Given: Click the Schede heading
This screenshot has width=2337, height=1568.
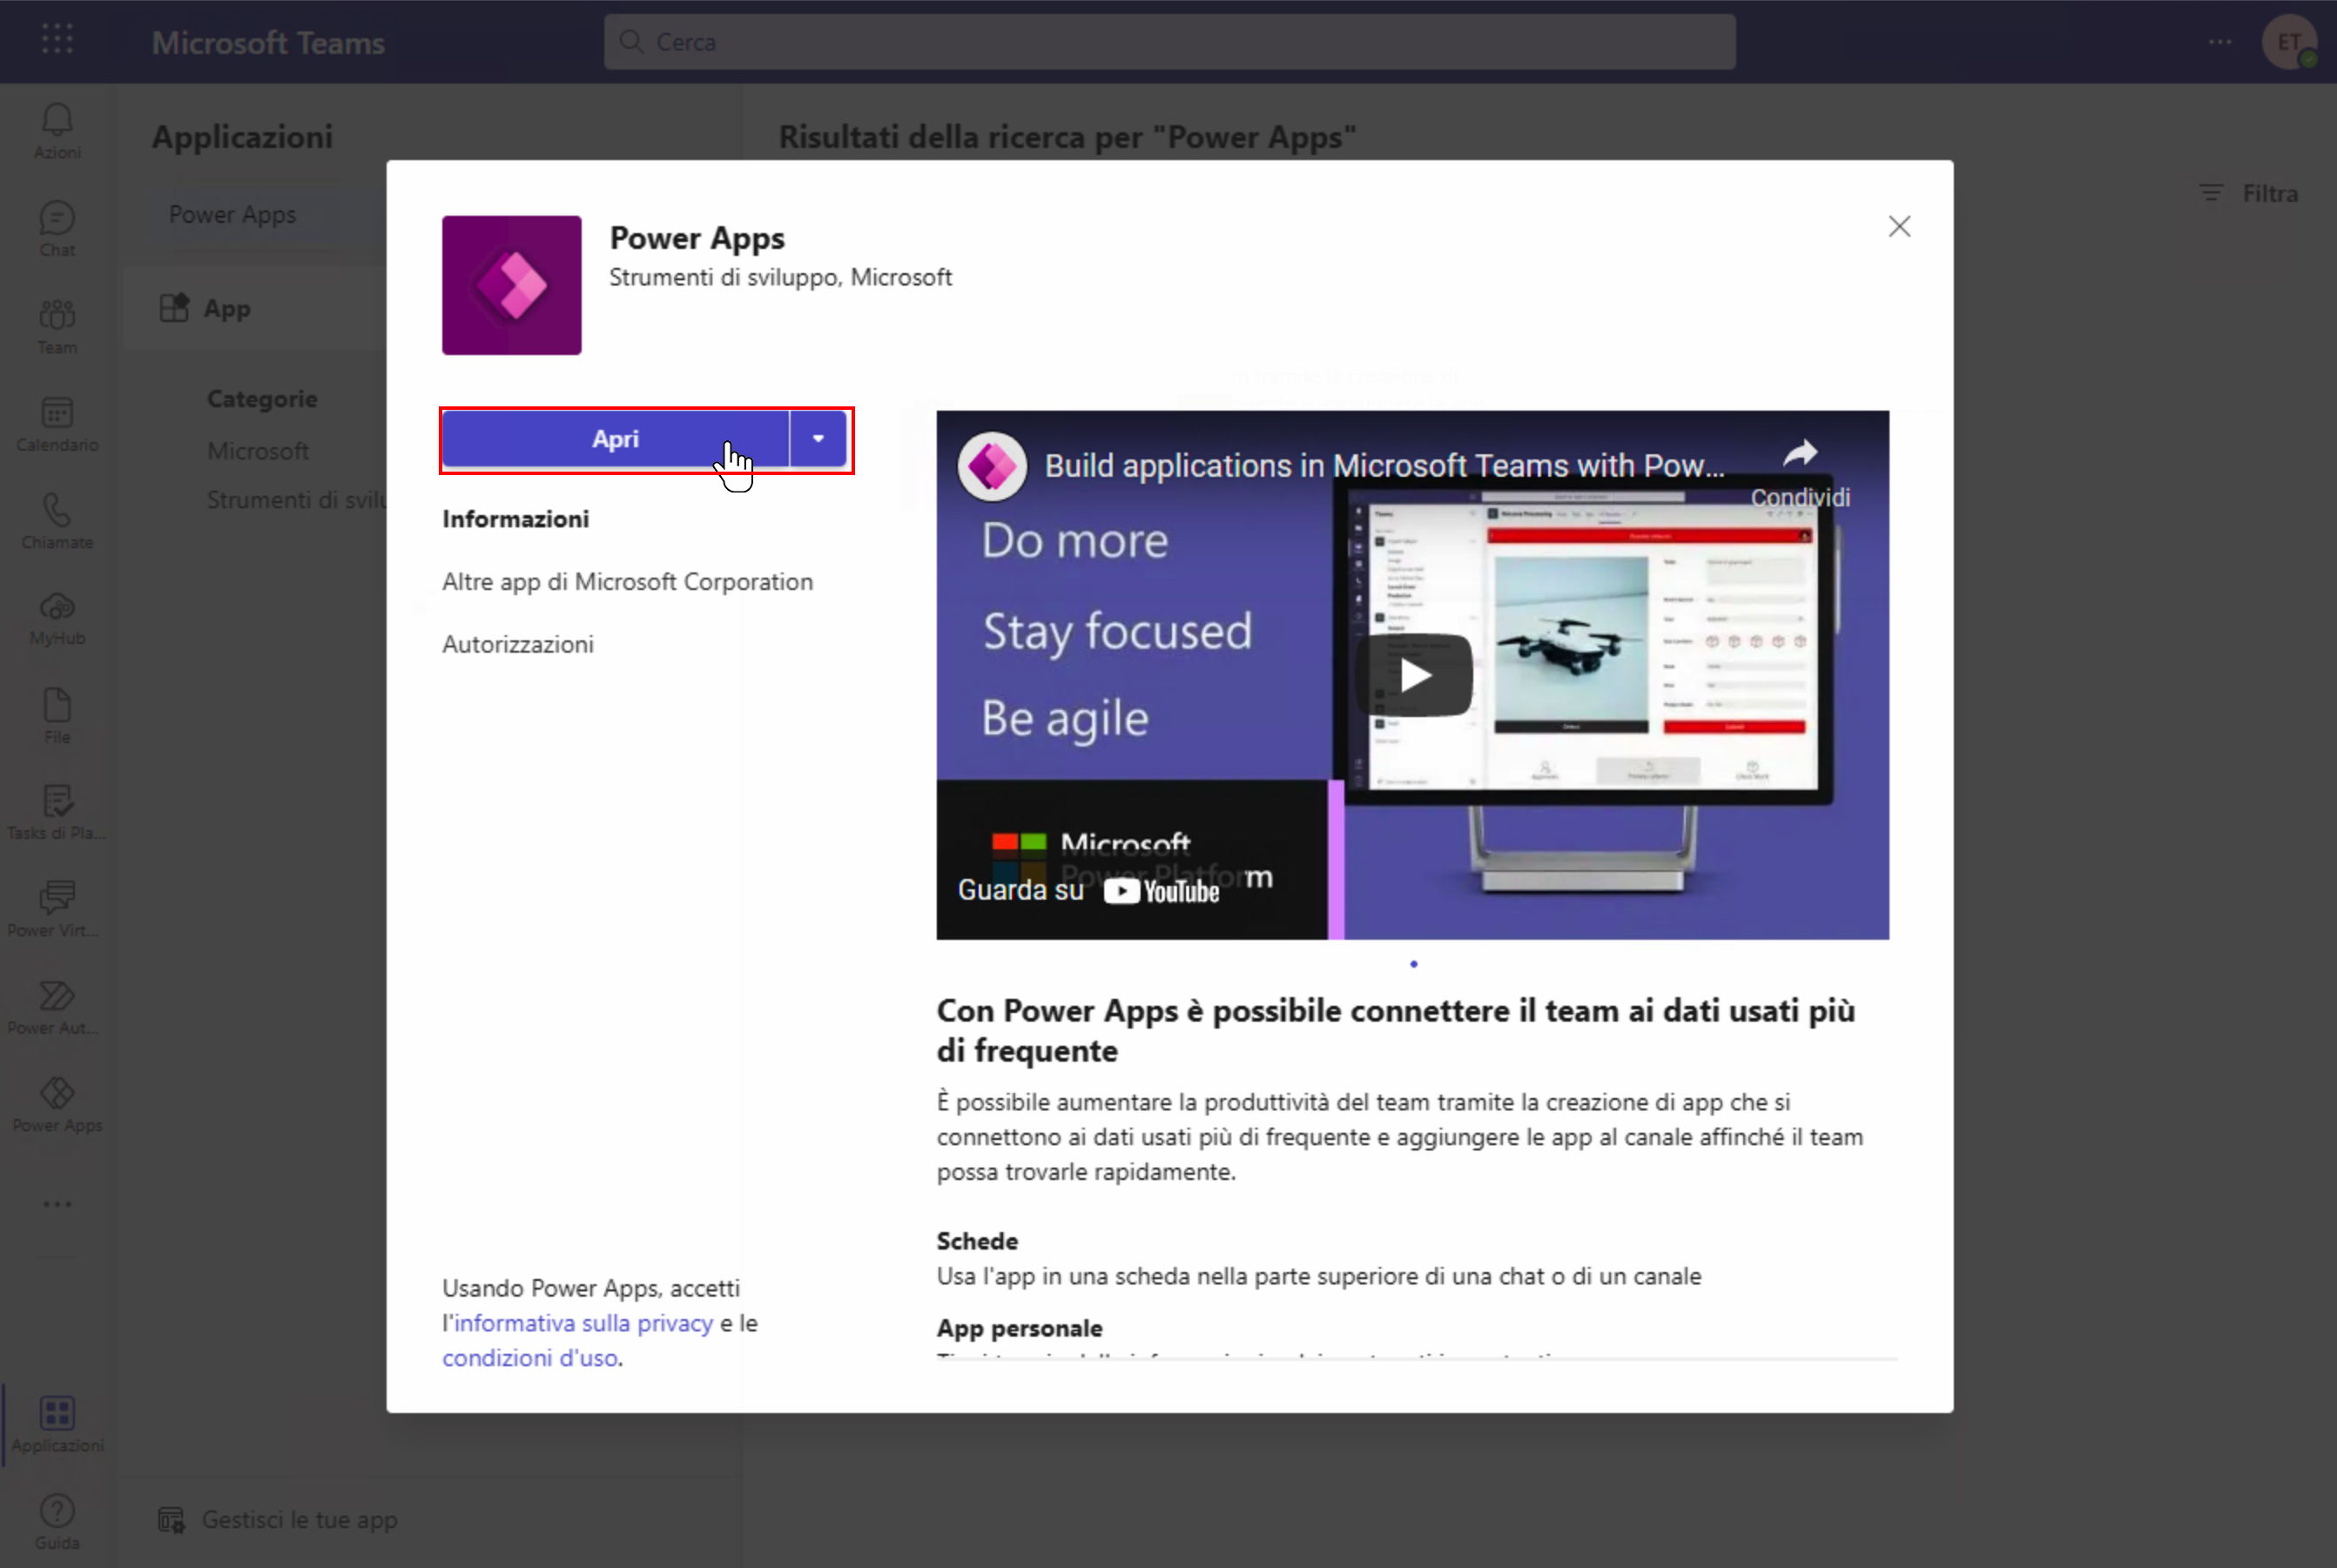Looking at the screenshot, I should tap(978, 1241).
